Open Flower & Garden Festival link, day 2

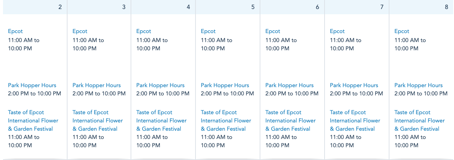point(33,121)
